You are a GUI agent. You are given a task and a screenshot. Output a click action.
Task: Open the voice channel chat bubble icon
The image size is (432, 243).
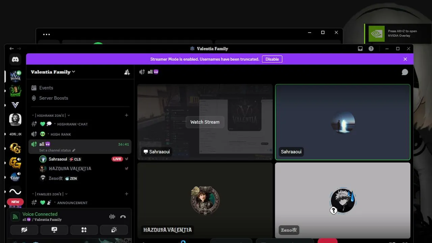[405, 72]
